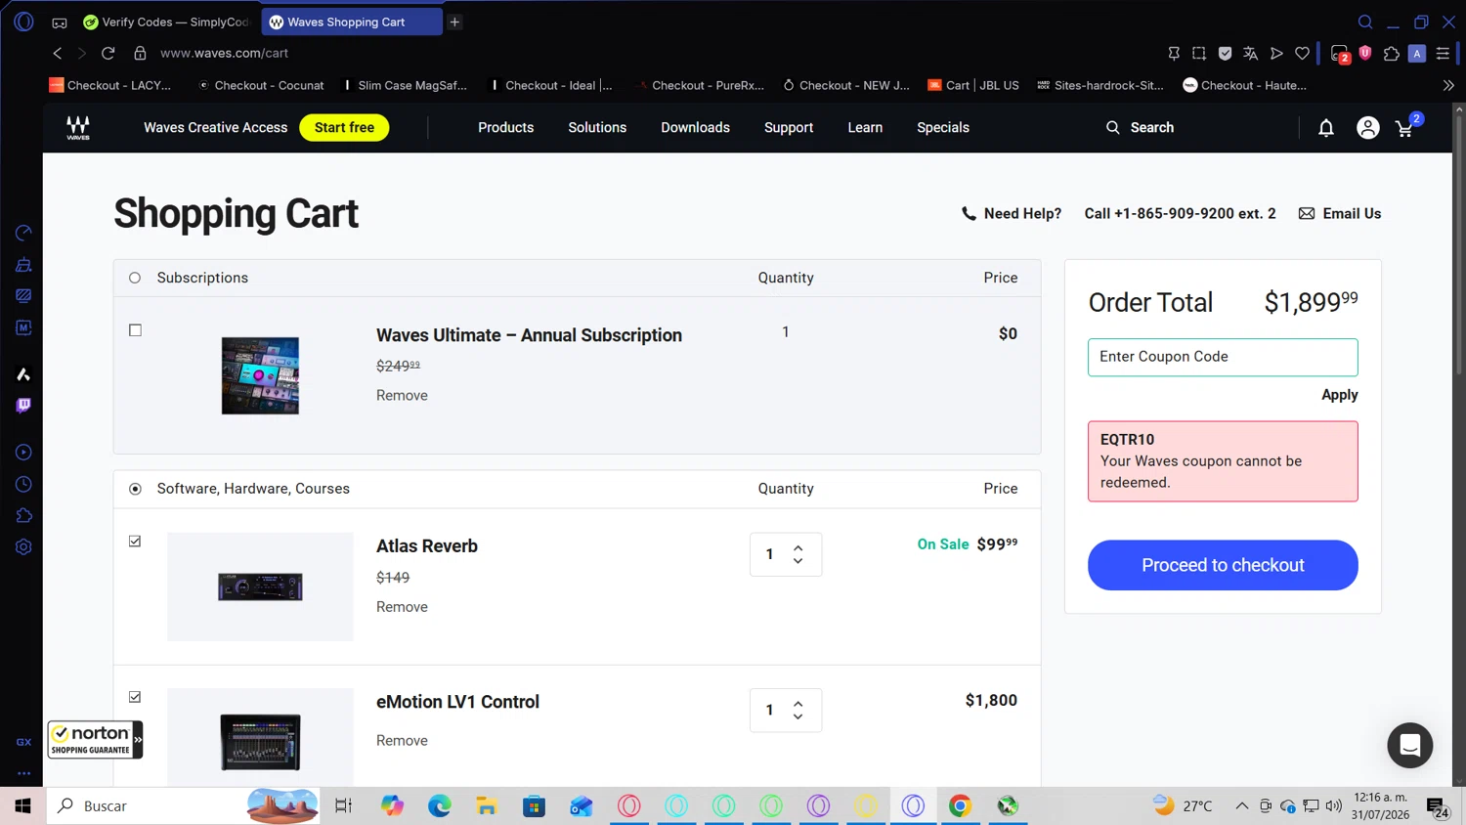Viewport: 1466px width, 825px height.
Task: Open sidebar settings gear icon
Action: 23,547
